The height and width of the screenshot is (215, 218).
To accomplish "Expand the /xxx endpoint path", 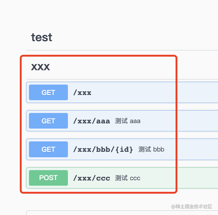I will pos(82,93).
